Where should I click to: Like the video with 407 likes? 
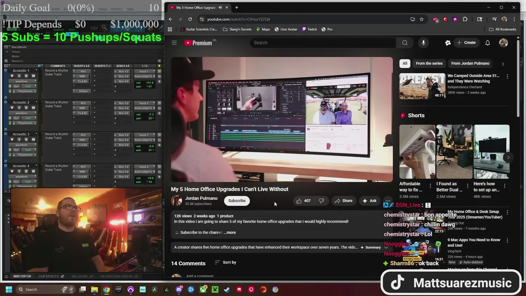pos(303,201)
